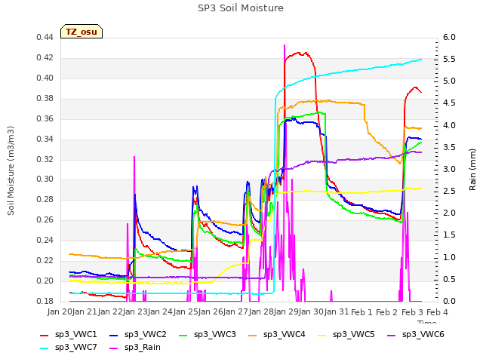Viewport: 483px width, 362px height.
Task: Click the 0.22 left axis value
Action: click(45, 260)
